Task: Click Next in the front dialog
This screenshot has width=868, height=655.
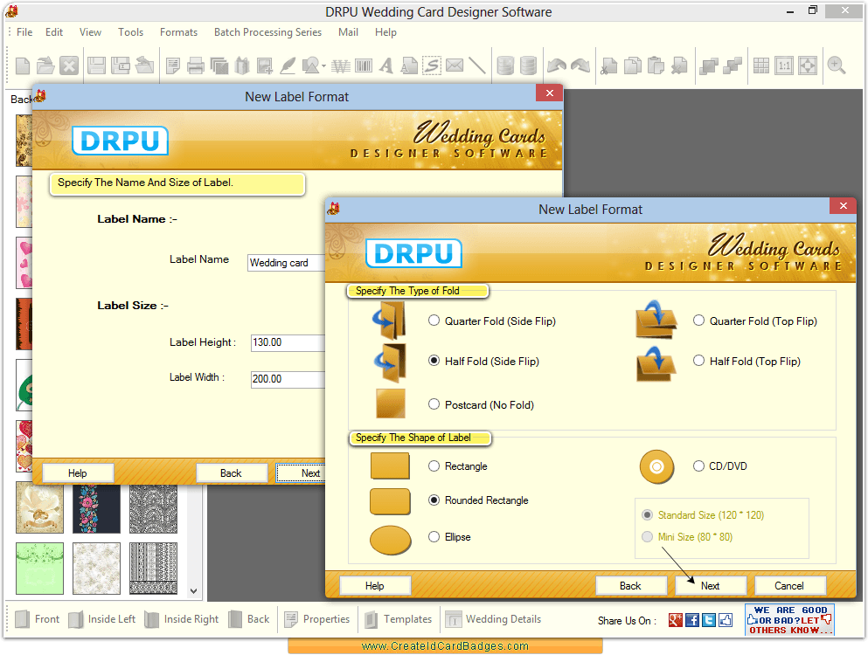Action: pos(711,586)
